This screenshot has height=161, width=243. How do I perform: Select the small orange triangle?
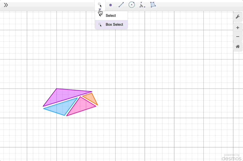coord(91,98)
